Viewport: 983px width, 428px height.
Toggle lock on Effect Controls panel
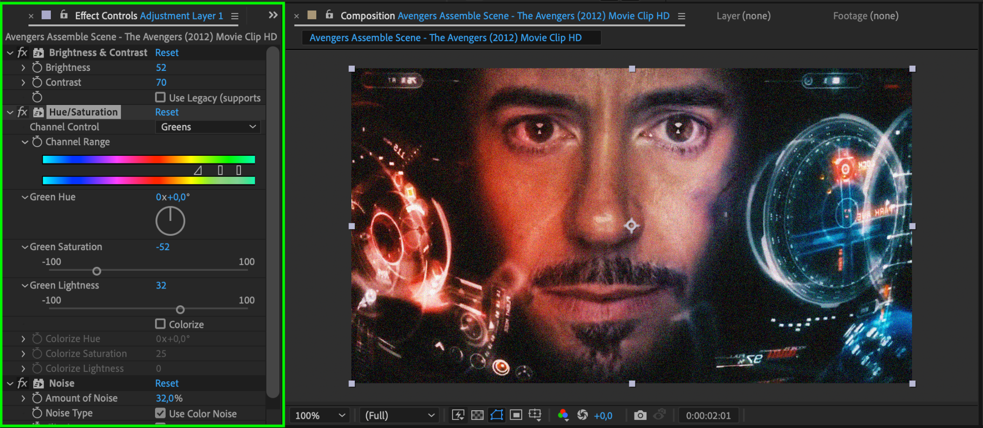click(64, 15)
